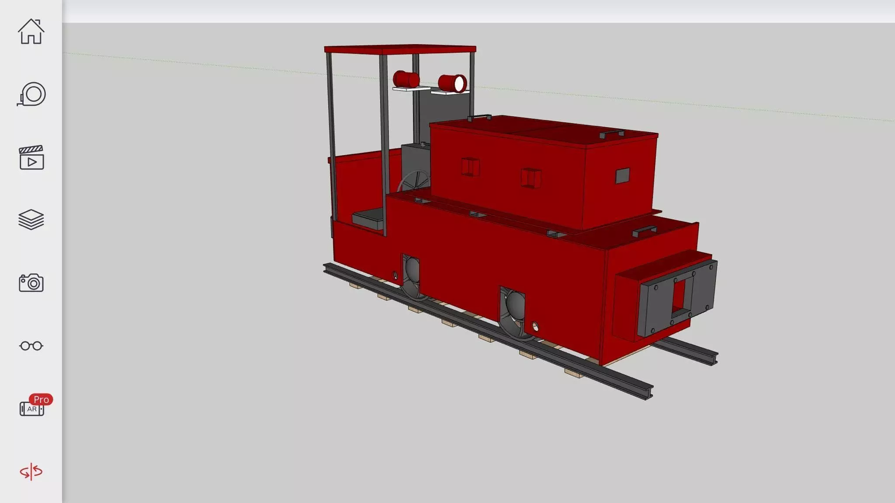895x503 pixels.
Task: Open the Scenes clapperboard icon
Action: (31, 157)
